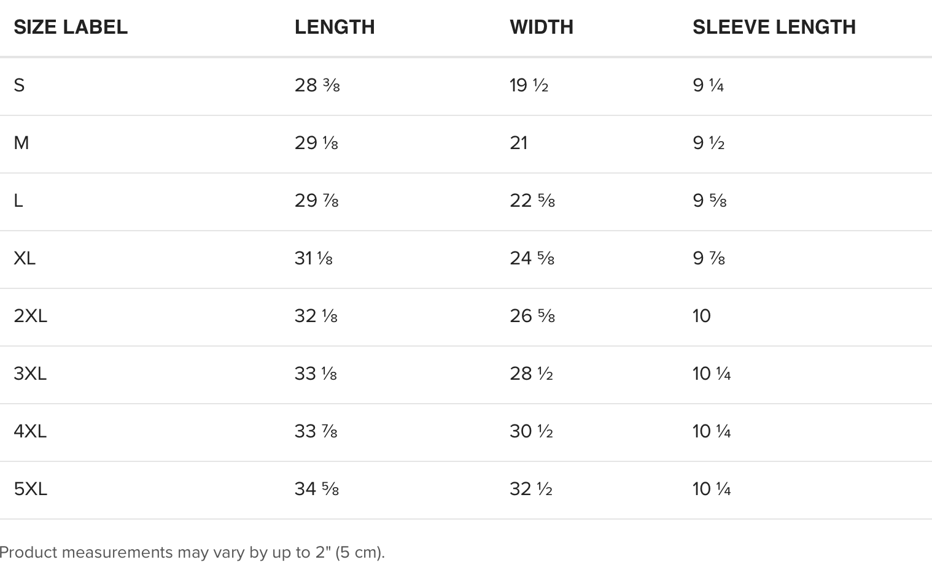Viewport: 932px width, 573px height.
Task: Select the XL size label cell
Action: point(25,258)
